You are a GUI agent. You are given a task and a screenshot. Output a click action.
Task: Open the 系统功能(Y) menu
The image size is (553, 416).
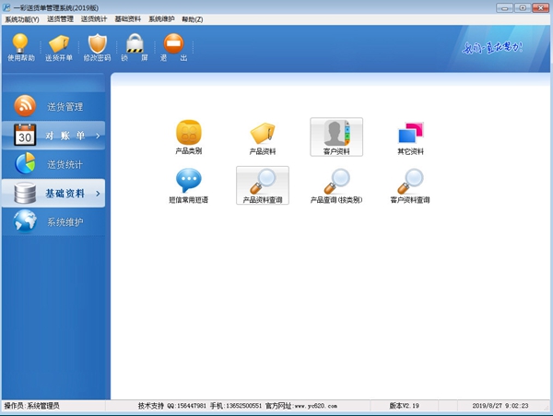click(22, 18)
